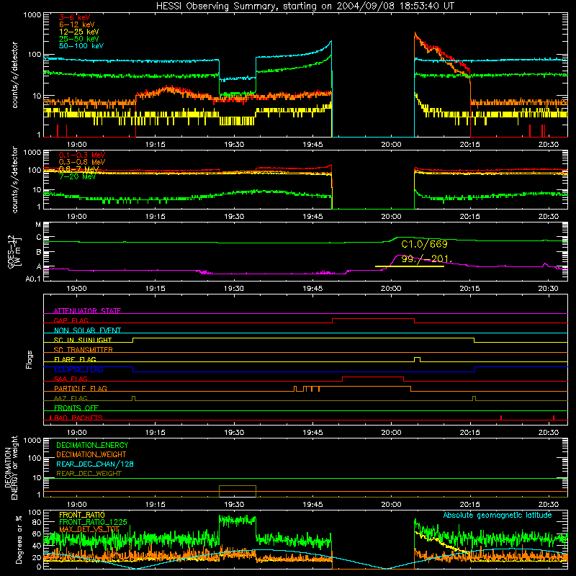Click the REAR_DEC_CHAN/128 legend label

[95, 464]
